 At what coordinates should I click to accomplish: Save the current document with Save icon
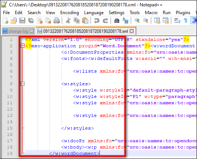[22, 20]
